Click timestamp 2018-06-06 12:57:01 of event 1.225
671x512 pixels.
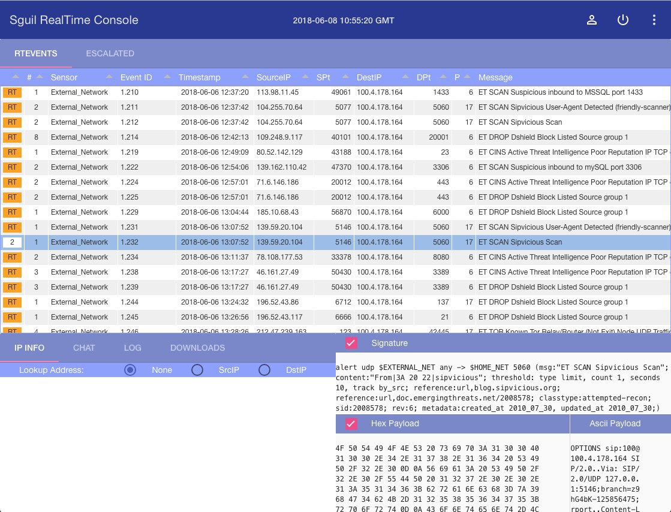pyautogui.click(x=215, y=197)
